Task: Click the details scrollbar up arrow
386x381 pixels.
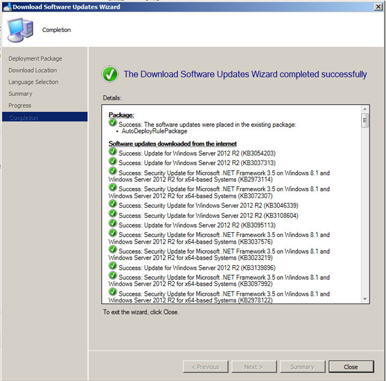Action: 365,109
